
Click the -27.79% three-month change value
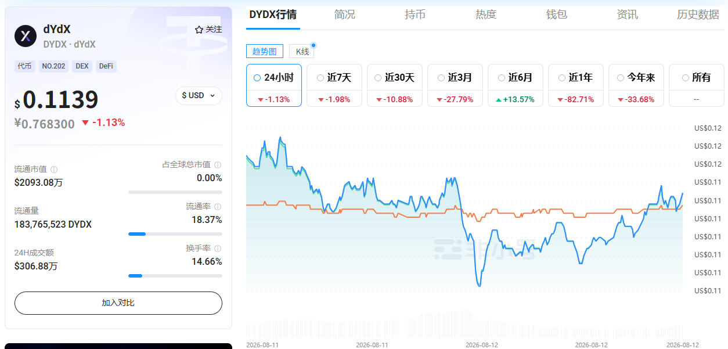455,99
